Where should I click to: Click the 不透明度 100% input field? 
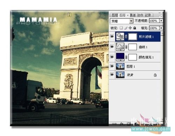pyautogui.click(x=154, y=21)
